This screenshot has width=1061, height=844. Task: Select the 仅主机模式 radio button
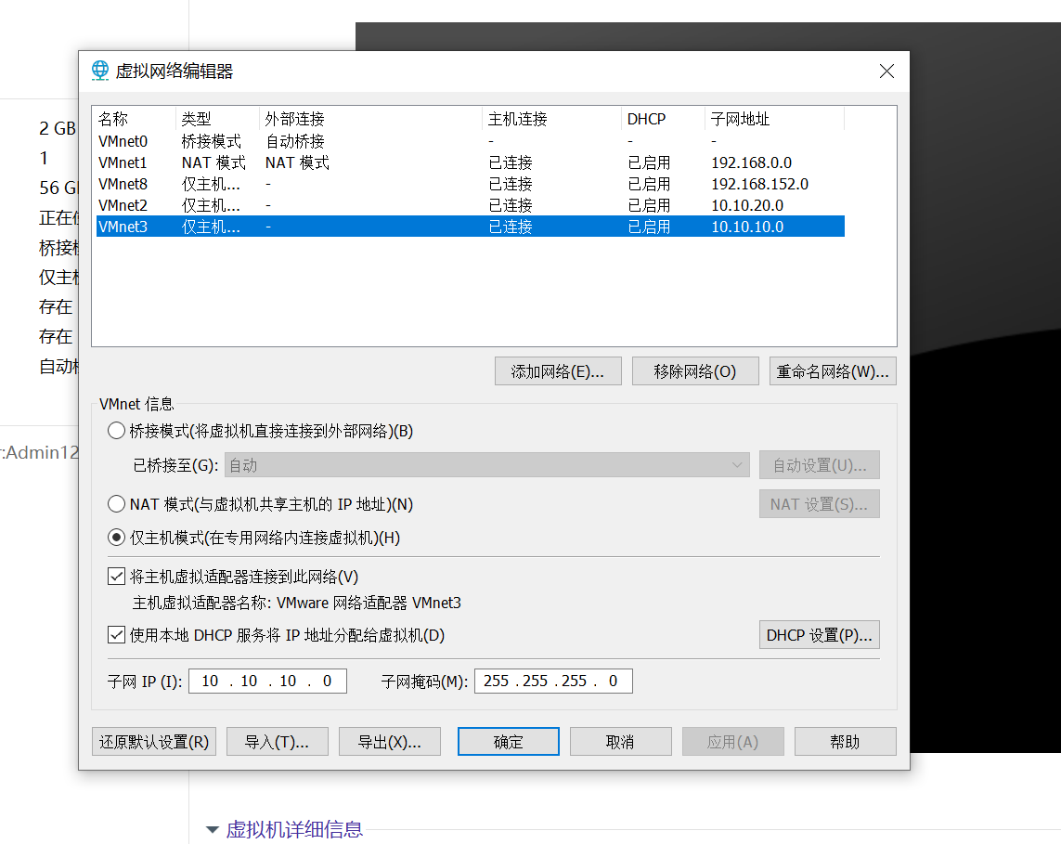(x=116, y=538)
